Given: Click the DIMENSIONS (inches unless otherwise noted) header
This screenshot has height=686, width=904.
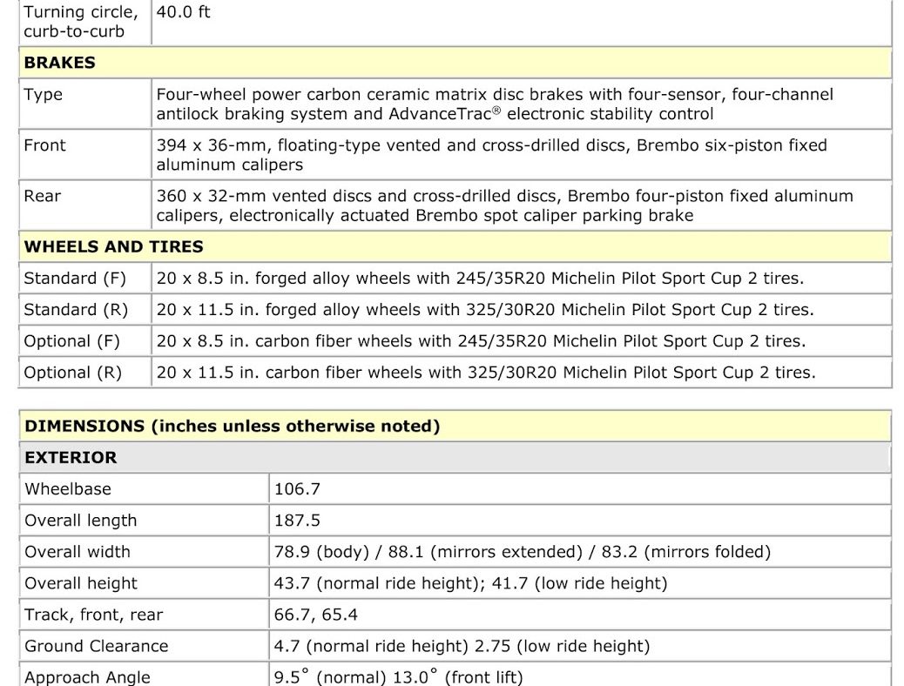Looking at the screenshot, I should pyautogui.click(x=455, y=426).
